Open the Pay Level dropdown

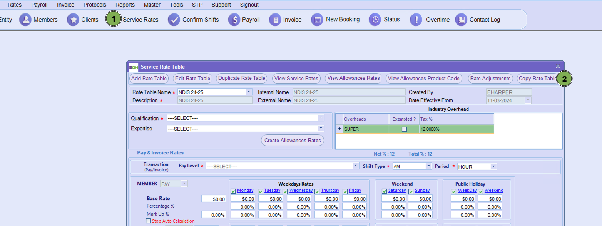356,166
